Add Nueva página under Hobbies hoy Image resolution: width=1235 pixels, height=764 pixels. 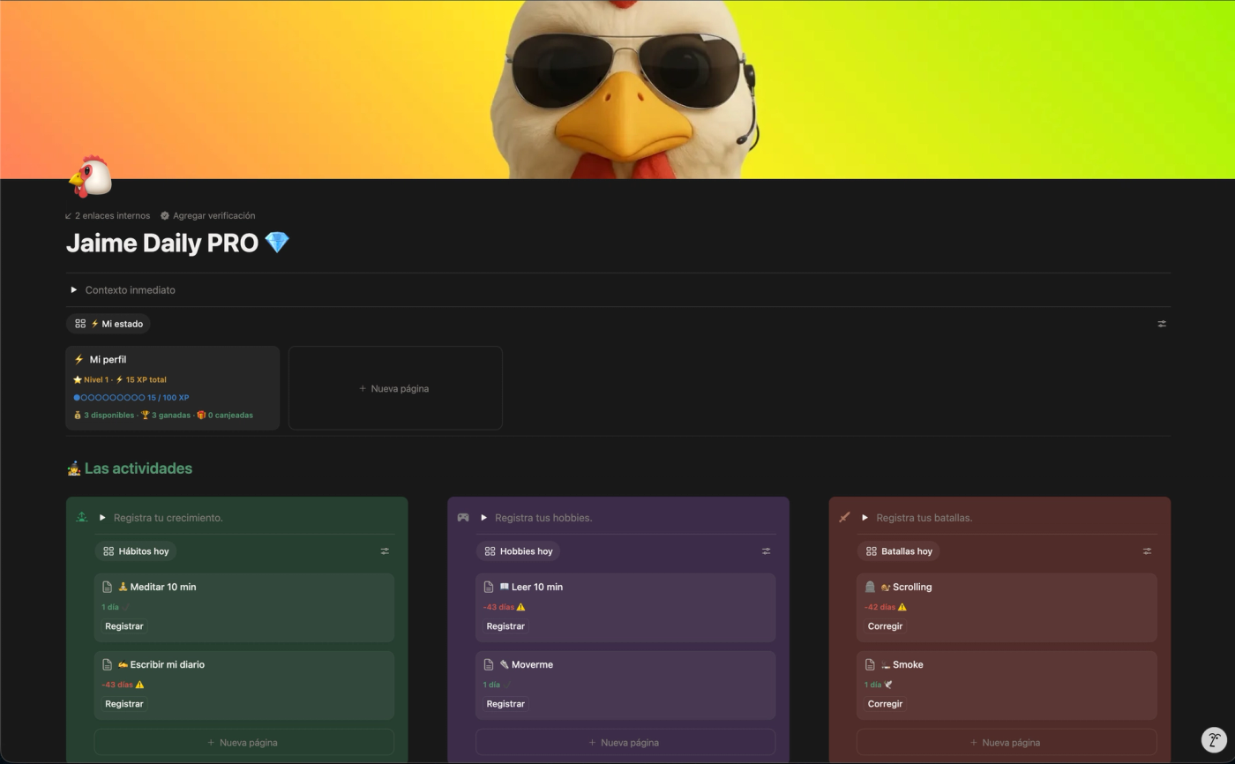625,743
